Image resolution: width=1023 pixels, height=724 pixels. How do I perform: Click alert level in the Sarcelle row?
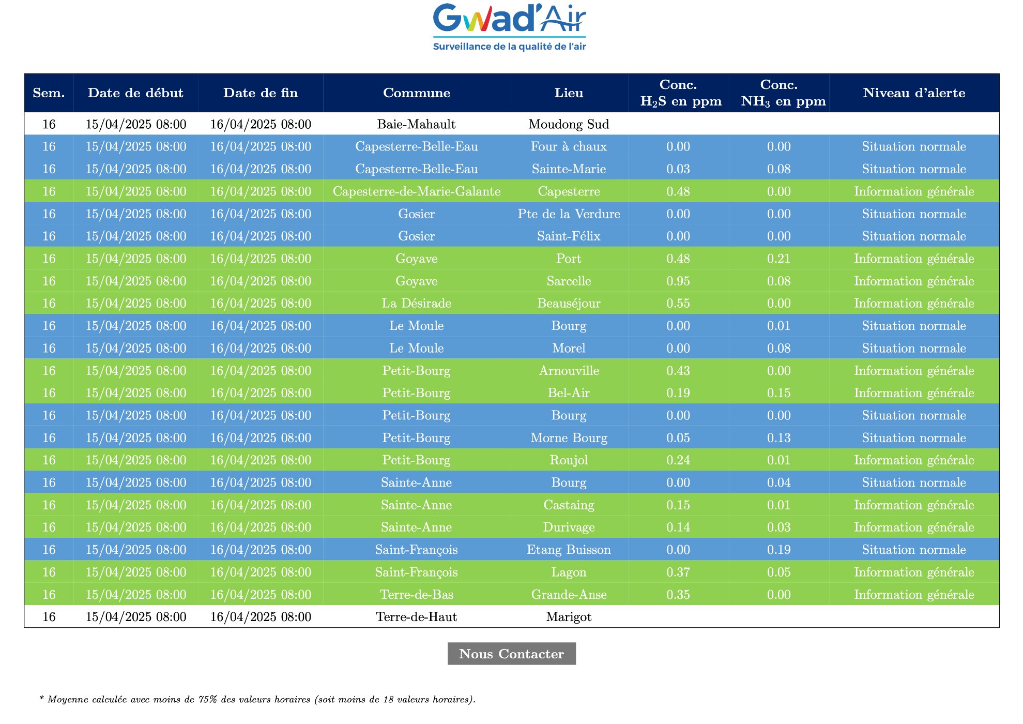point(914,281)
